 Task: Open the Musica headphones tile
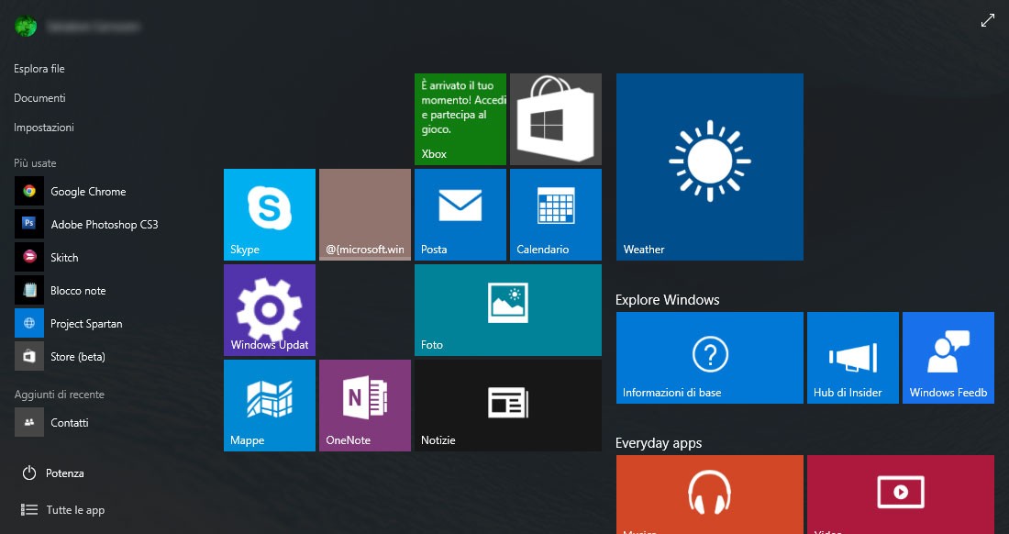(710, 495)
